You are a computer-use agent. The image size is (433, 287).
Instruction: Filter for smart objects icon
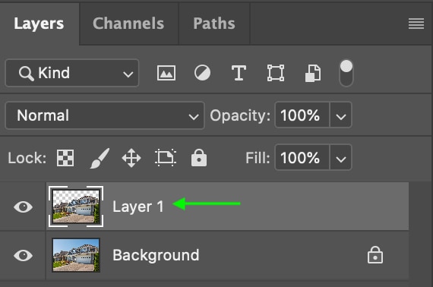coord(313,74)
